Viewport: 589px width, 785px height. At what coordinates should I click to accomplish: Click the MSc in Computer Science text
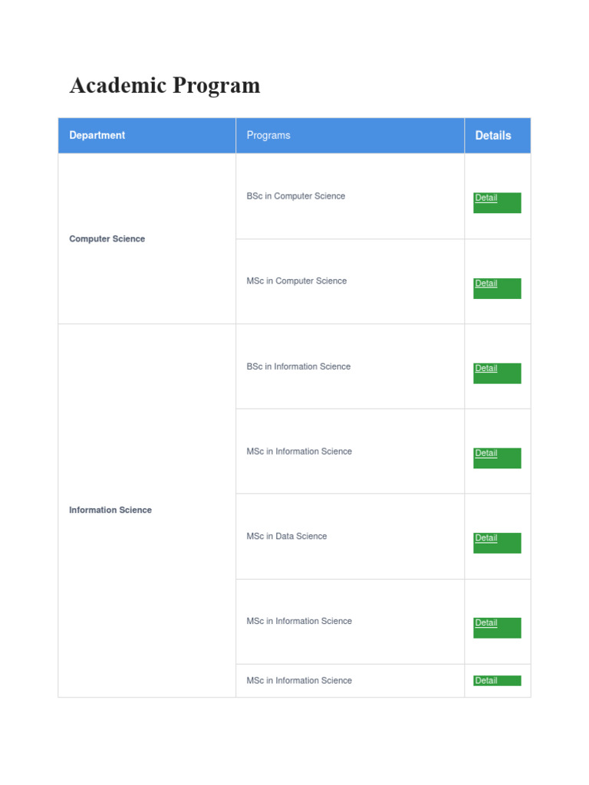pos(297,281)
